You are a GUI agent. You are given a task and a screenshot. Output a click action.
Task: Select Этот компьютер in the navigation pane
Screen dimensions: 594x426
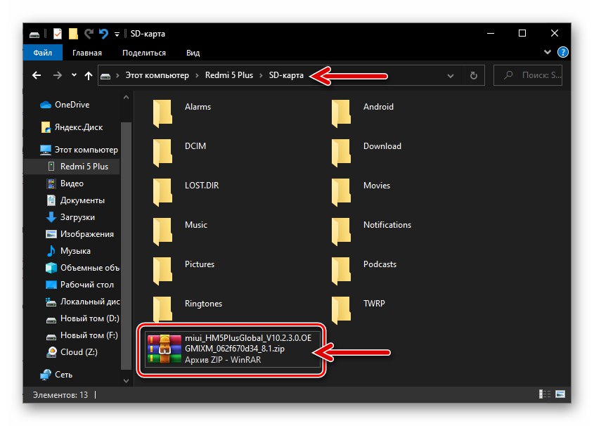tap(79, 150)
